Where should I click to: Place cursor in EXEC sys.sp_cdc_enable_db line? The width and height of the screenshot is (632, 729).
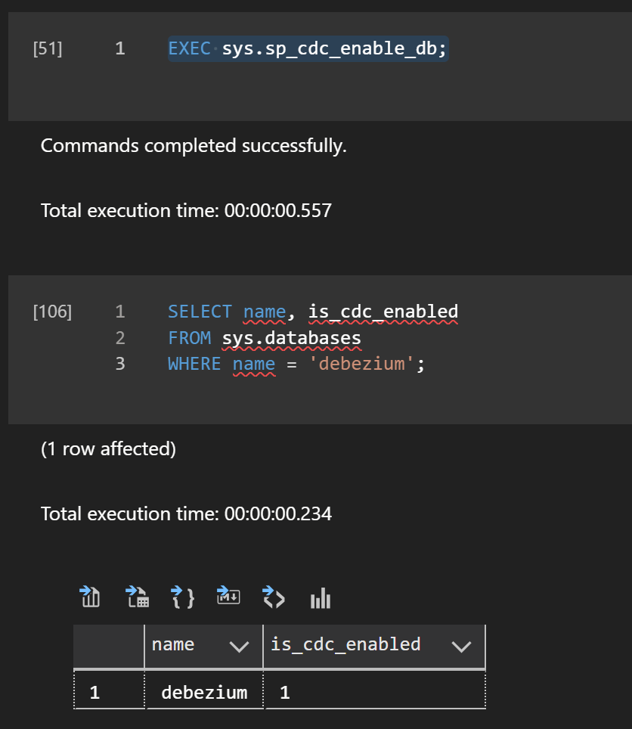click(308, 49)
